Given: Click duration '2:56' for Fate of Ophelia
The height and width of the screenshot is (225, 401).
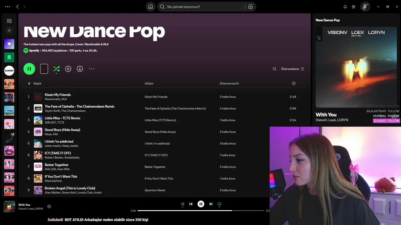Looking at the screenshot, I should point(293,108).
